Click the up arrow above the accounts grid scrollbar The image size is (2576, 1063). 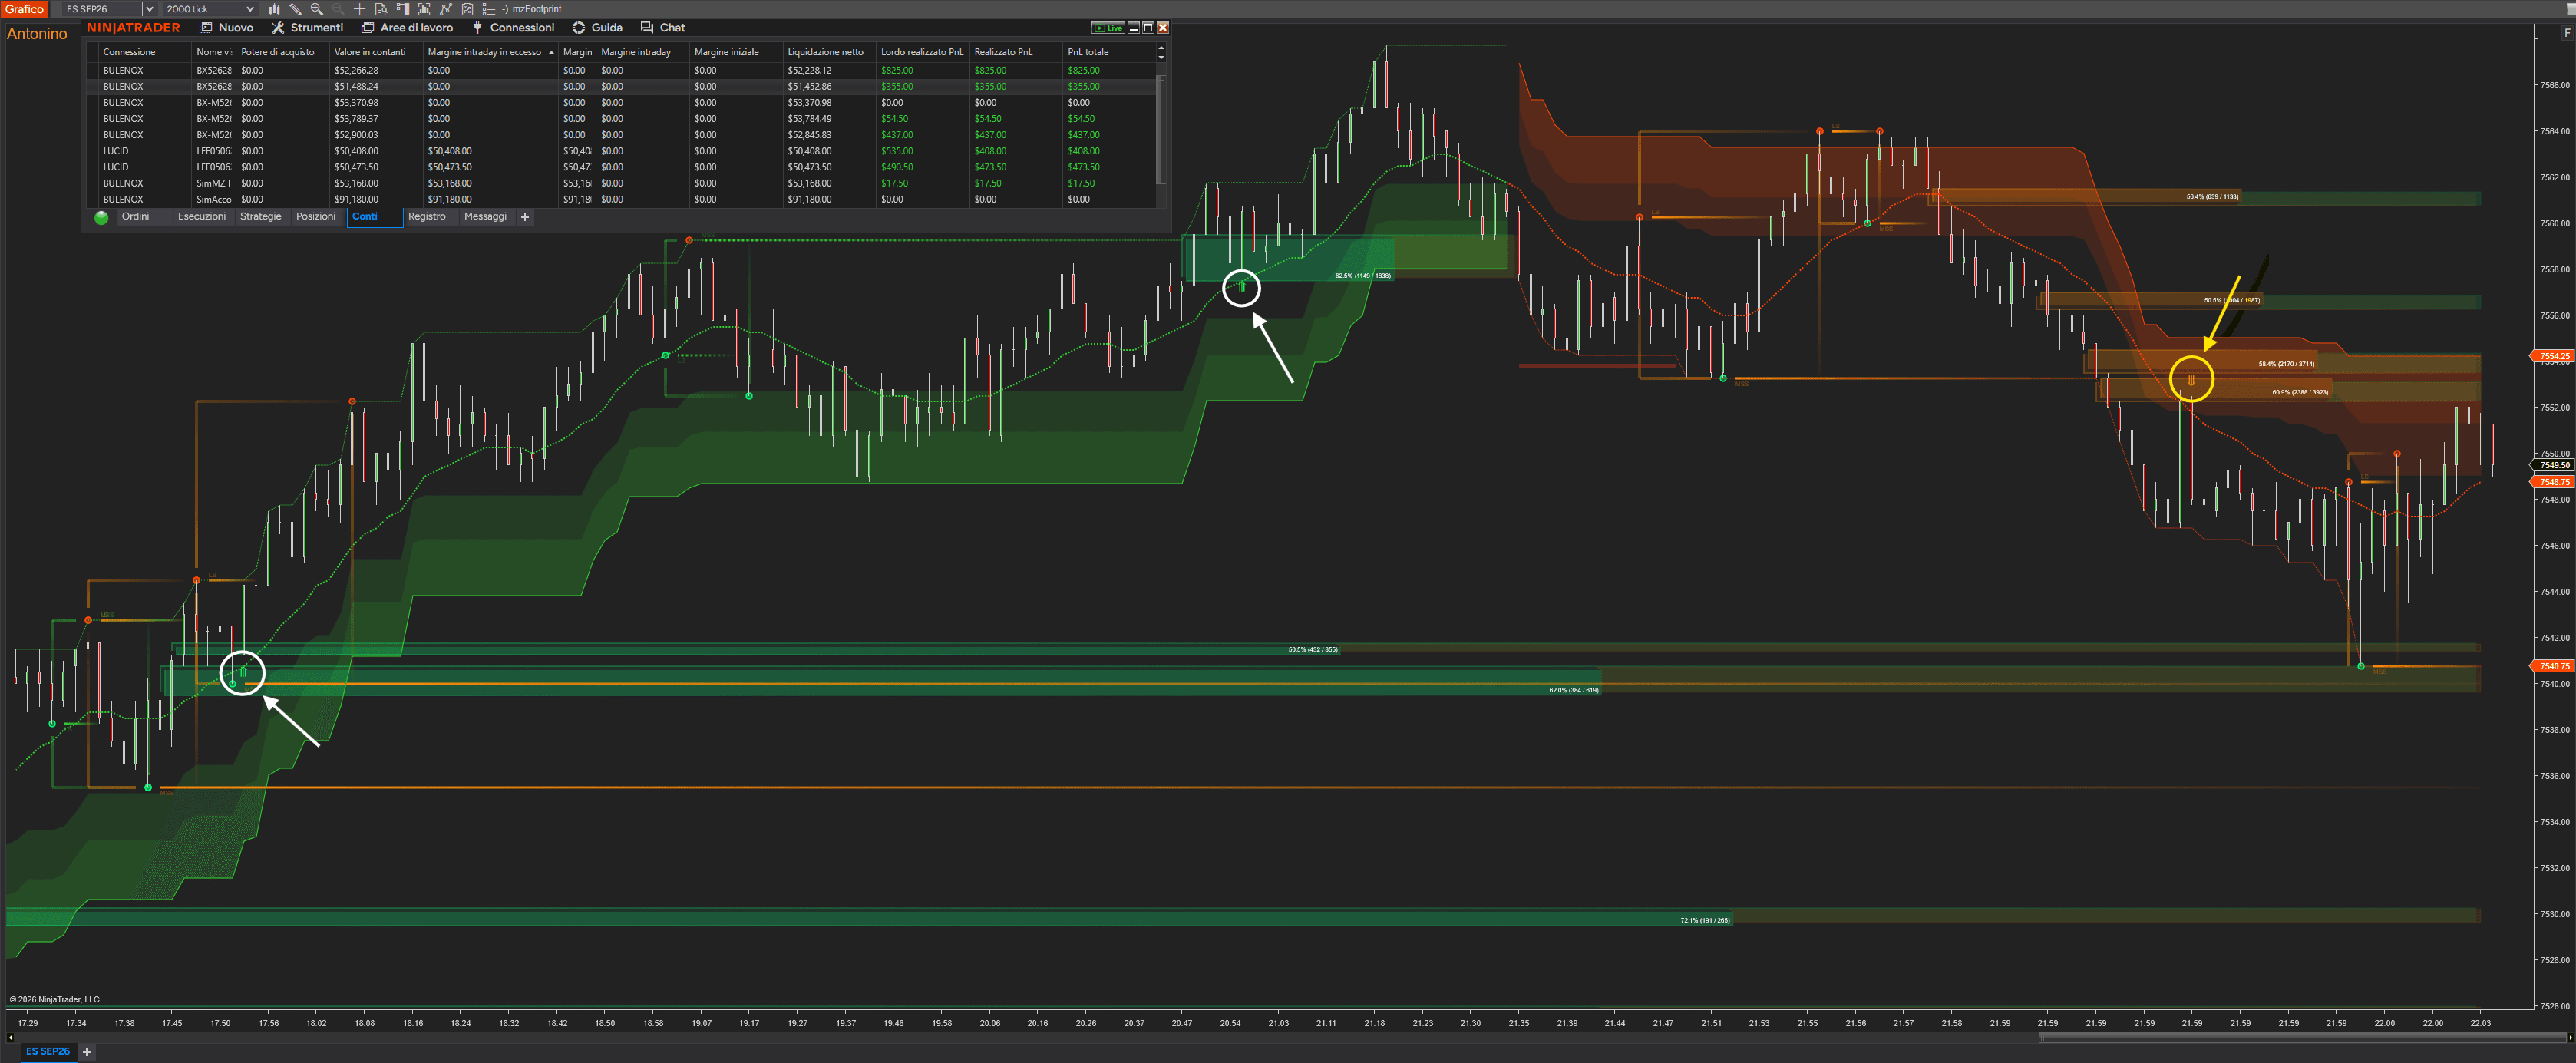(1161, 47)
